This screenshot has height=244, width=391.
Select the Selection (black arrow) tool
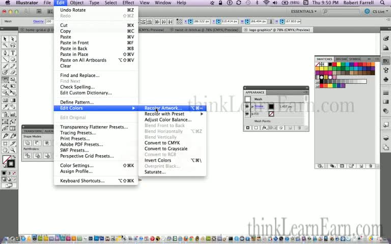(x=5, y=39)
